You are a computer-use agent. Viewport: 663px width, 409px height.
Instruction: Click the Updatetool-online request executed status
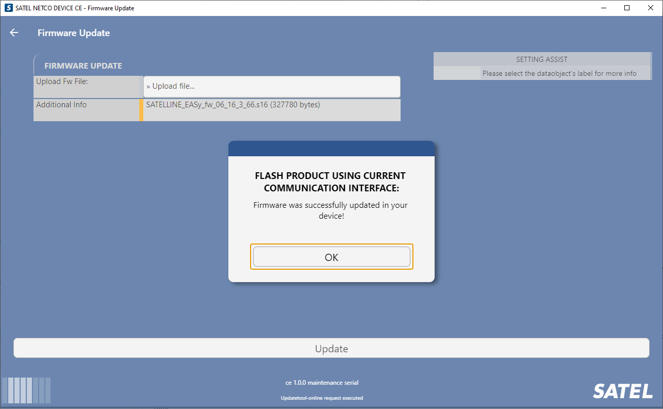click(322, 398)
